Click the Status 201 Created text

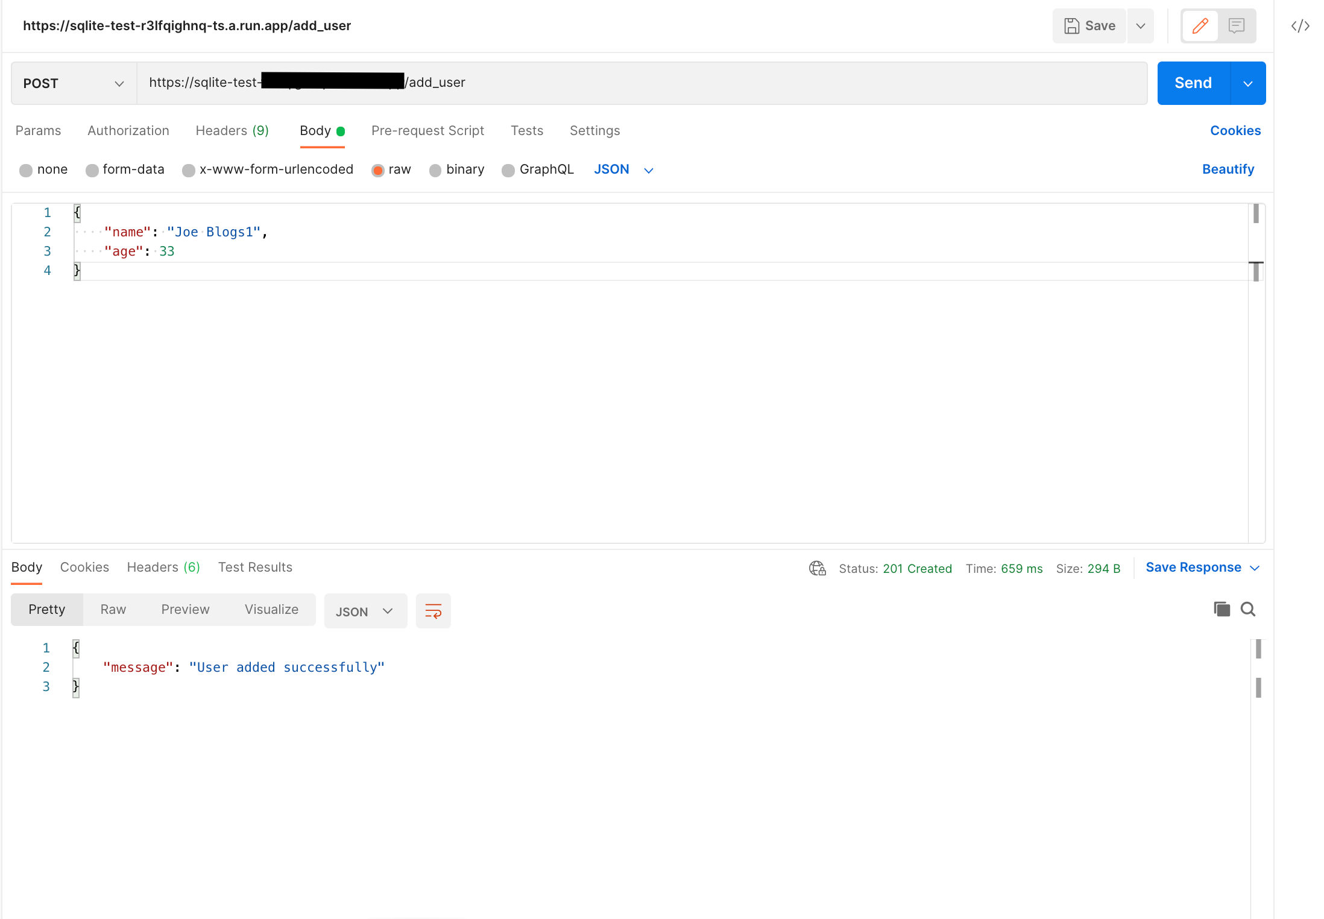click(x=895, y=569)
